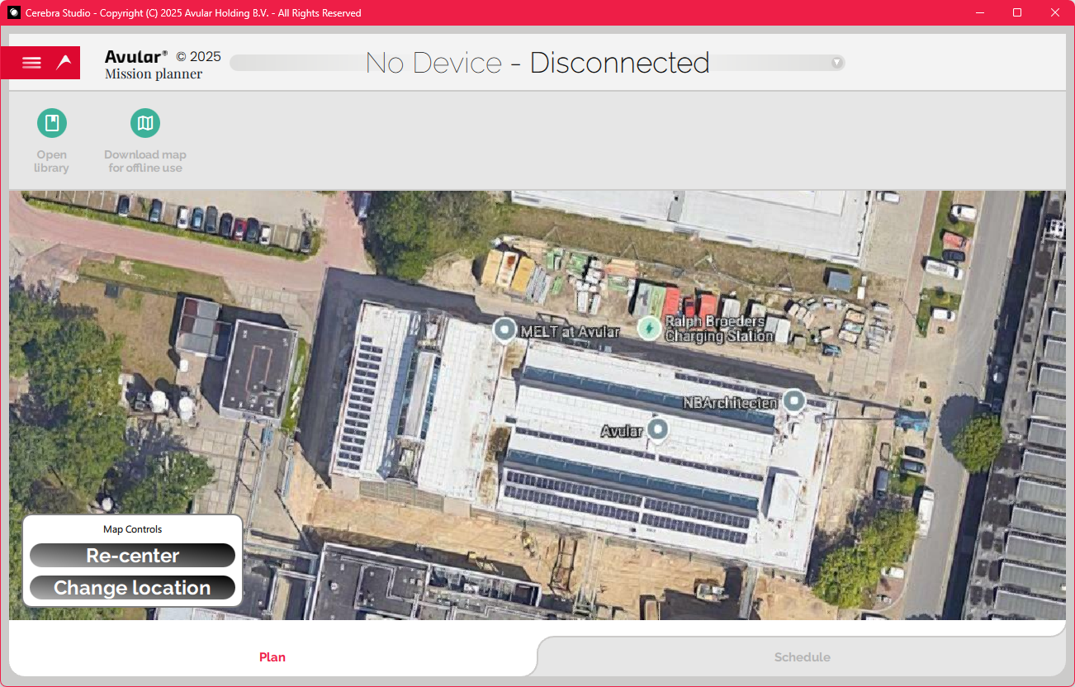Switch to the Schedule tab
1075x687 pixels.
click(x=802, y=657)
